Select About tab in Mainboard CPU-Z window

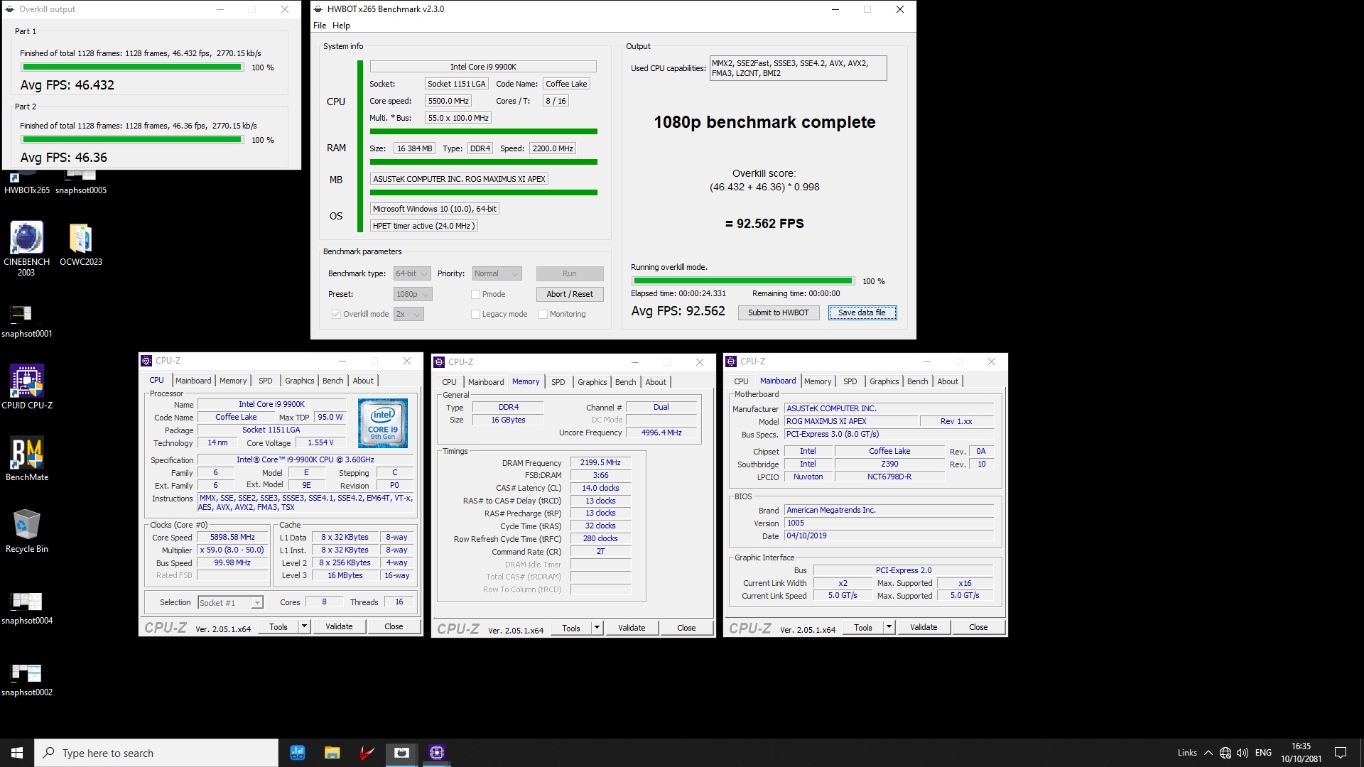947,381
